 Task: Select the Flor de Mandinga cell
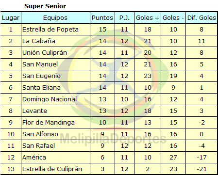tap(55, 123)
